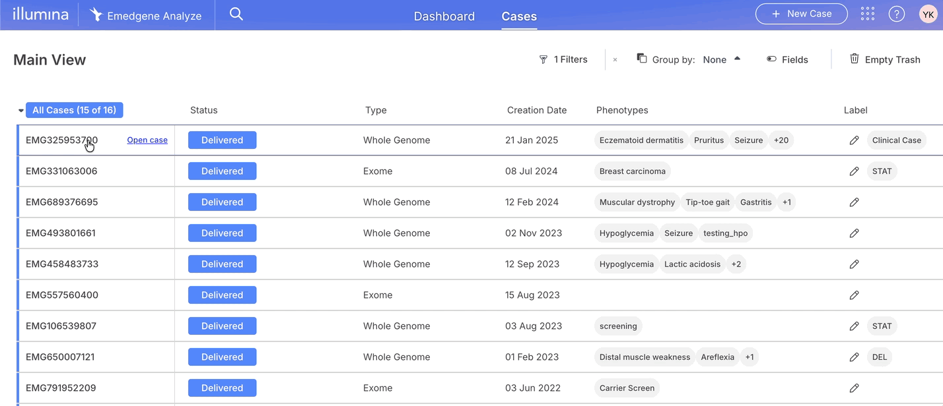
Task: Click the testing_hpo phenotype chip
Action: point(725,233)
